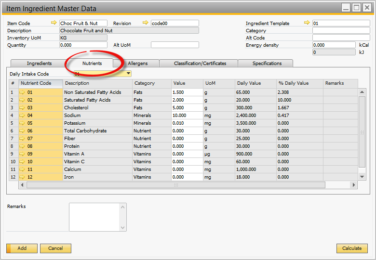Open the Daily Intake Code dropdown
The height and width of the screenshot is (260, 376).
129,74
